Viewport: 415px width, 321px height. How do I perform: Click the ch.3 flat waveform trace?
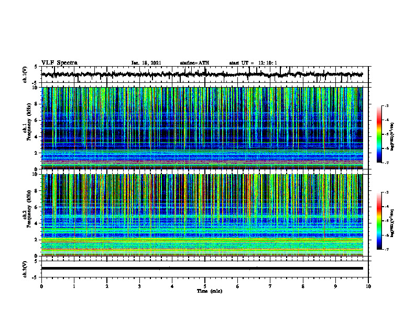coord(202,269)
